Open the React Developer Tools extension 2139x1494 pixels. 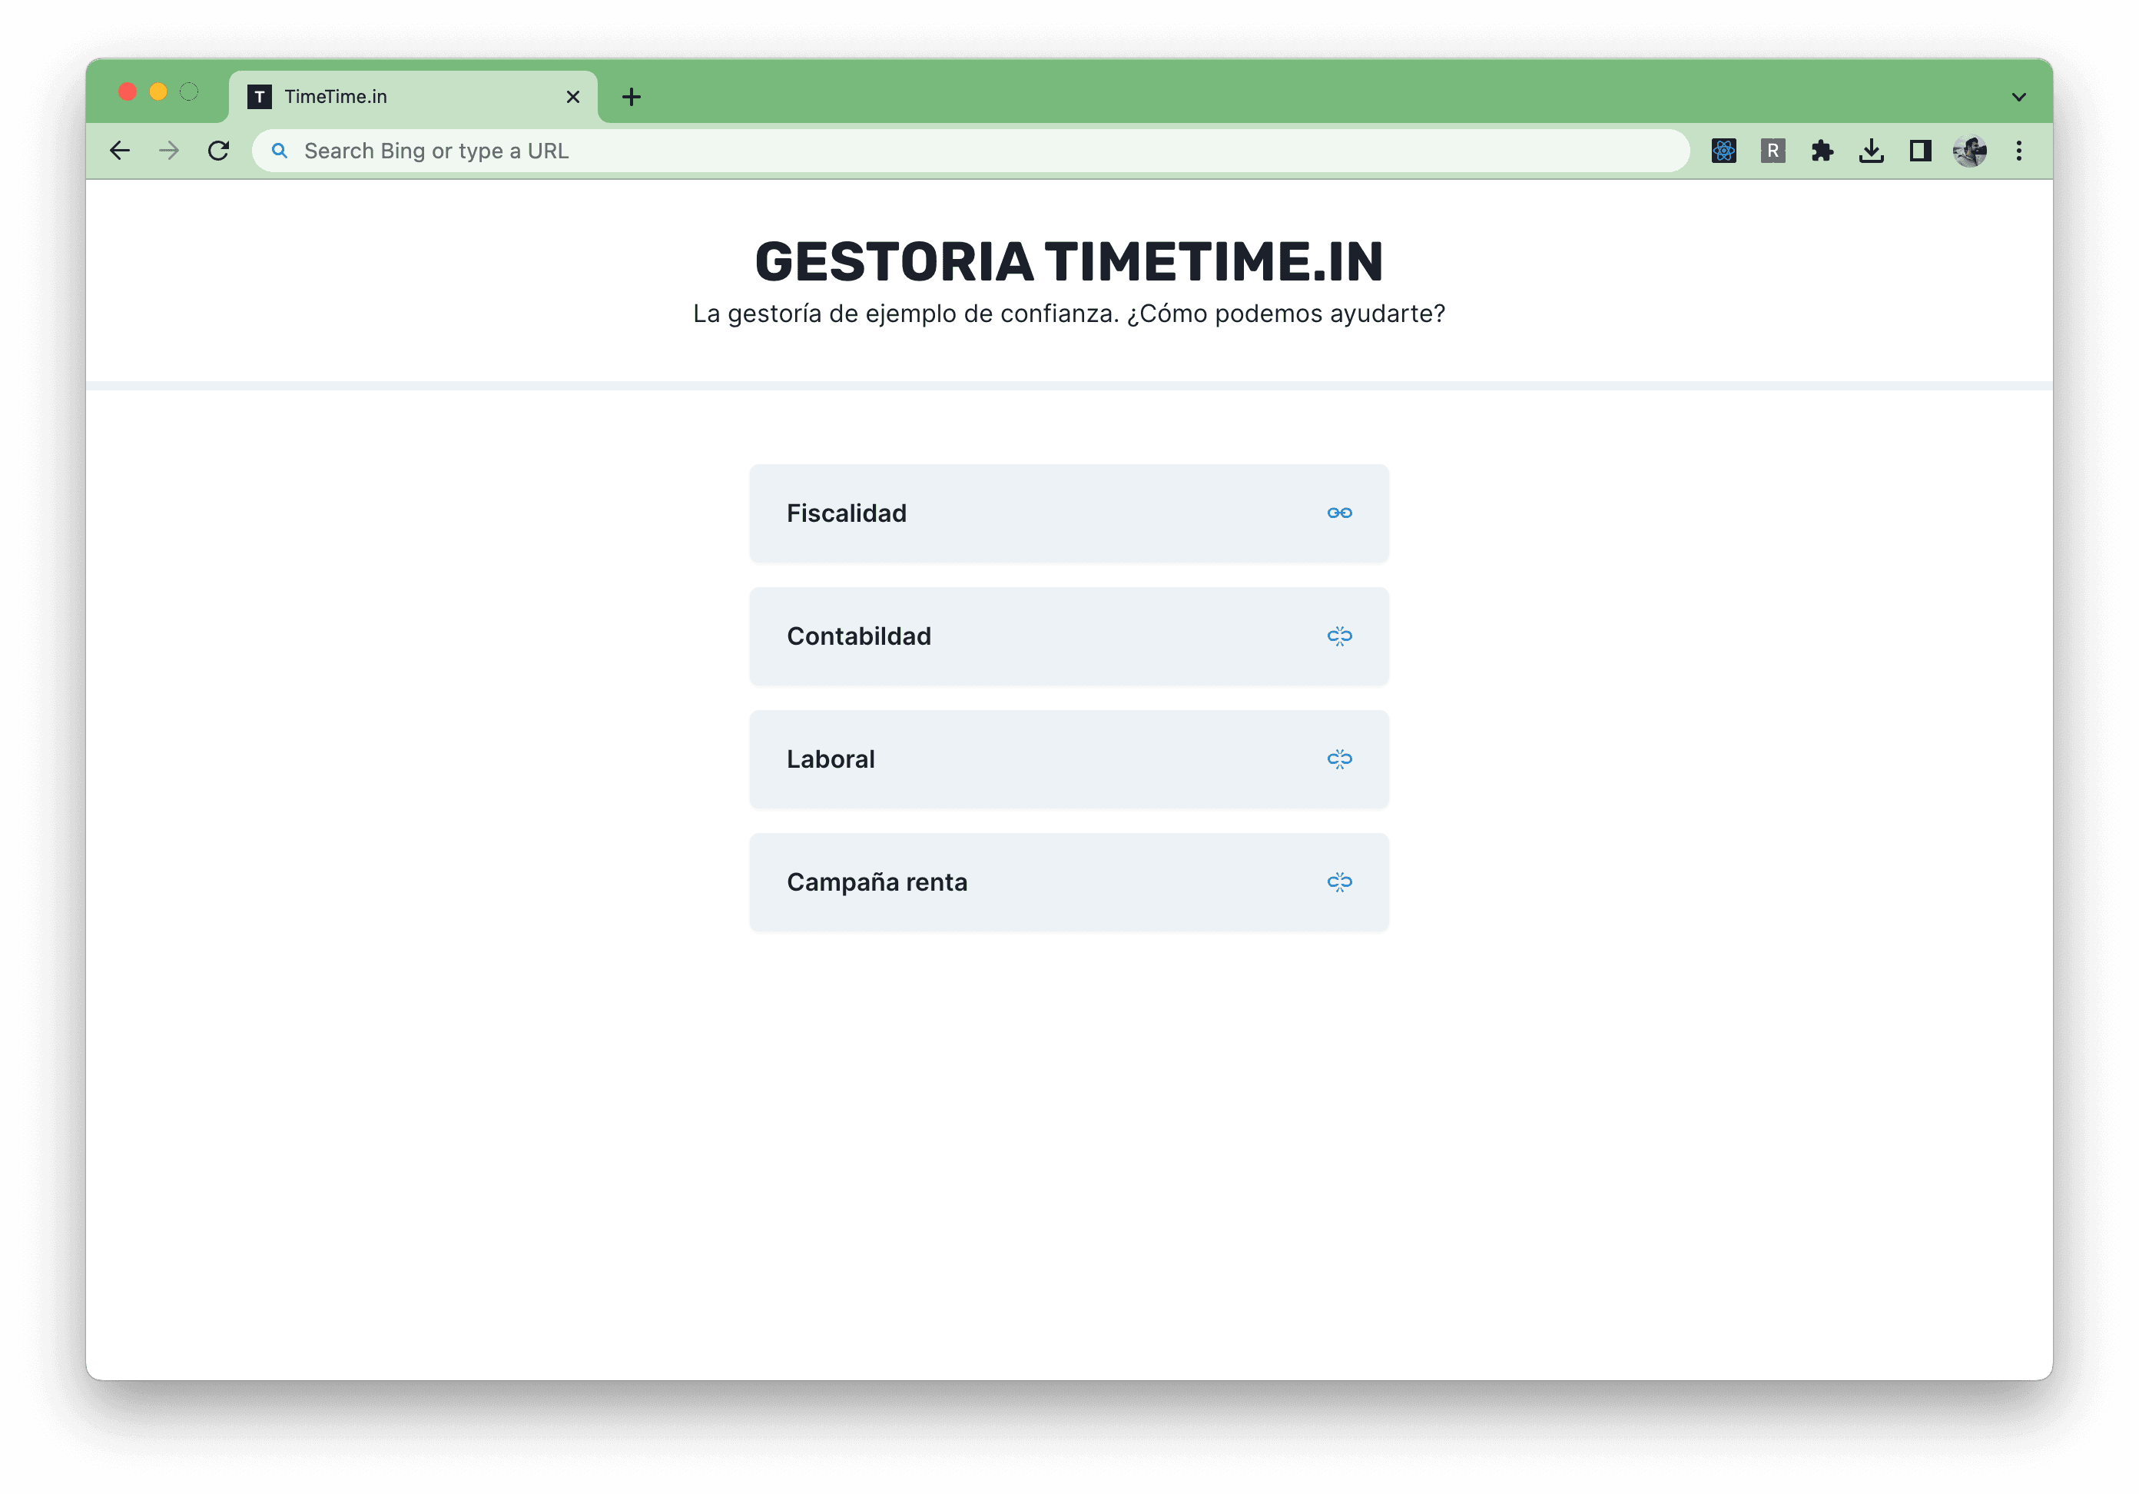(x=1723, y=151)
